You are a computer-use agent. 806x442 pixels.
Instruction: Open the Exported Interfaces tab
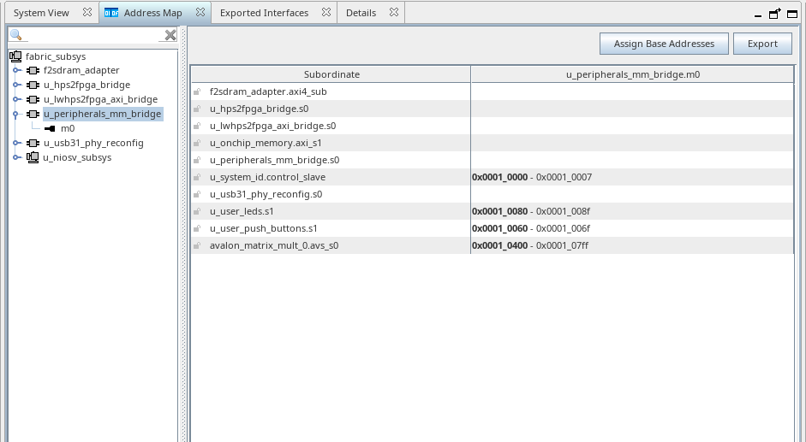[264, 13]
